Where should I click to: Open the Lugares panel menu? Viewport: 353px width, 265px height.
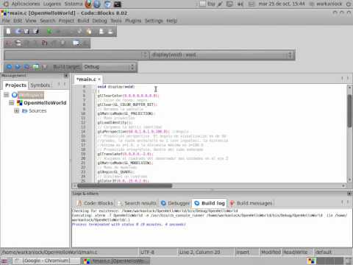coord(52,4)
